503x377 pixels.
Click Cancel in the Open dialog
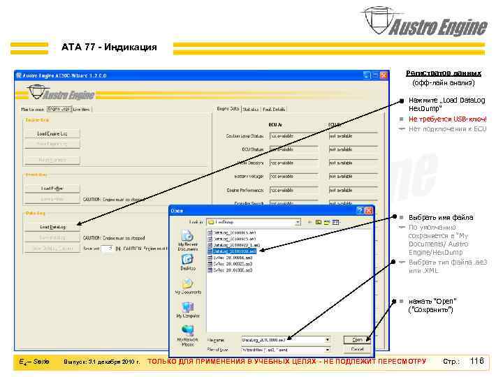357,349
